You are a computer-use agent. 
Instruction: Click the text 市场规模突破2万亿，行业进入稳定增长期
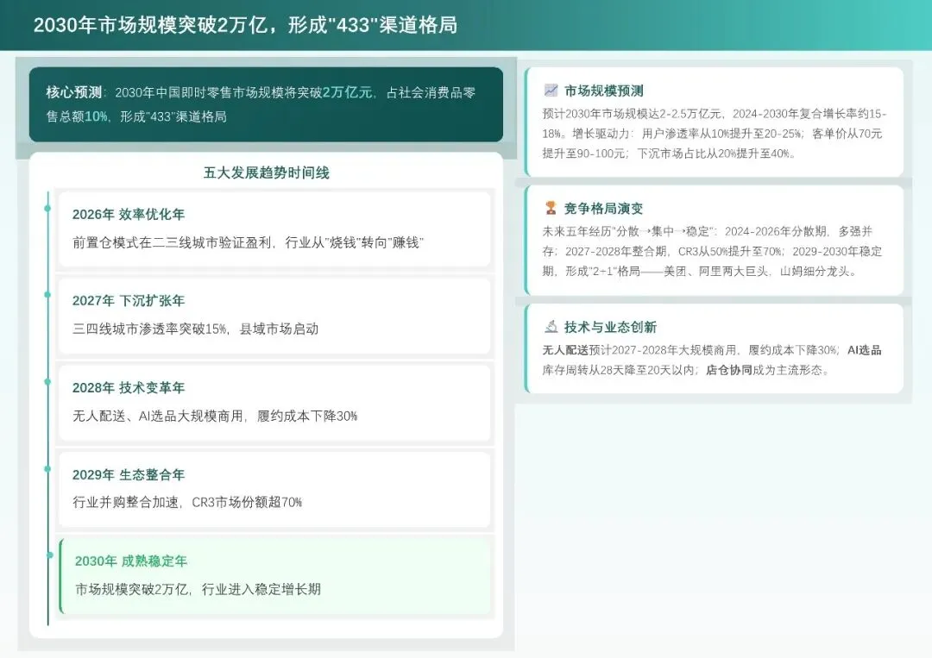pos(198,589)
